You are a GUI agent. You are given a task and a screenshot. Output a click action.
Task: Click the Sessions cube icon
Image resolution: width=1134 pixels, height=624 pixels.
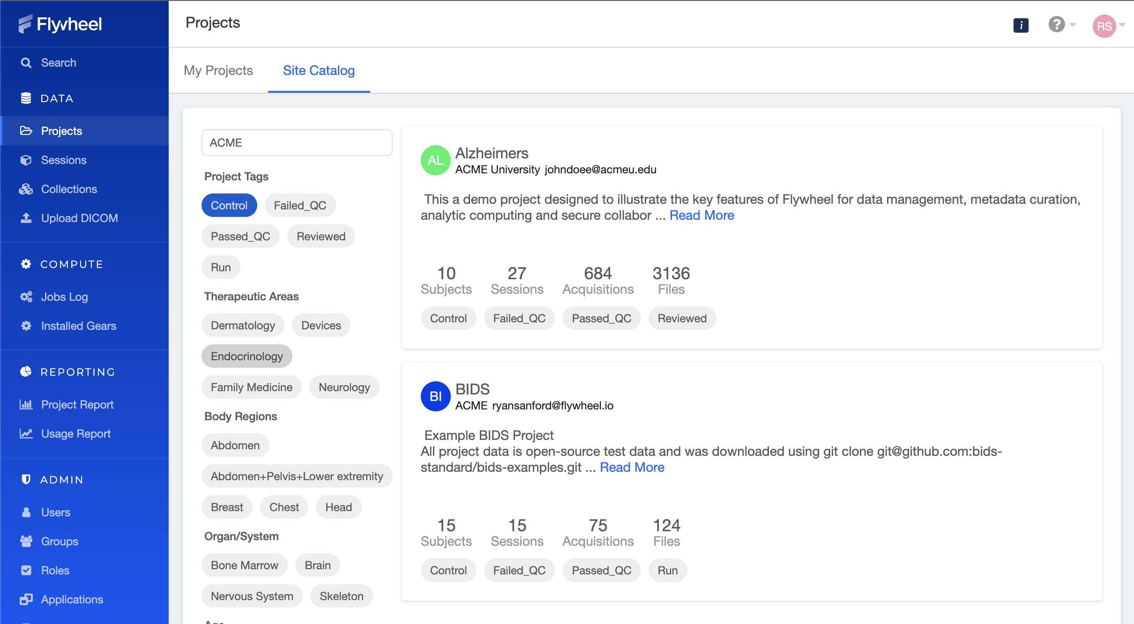26,160
